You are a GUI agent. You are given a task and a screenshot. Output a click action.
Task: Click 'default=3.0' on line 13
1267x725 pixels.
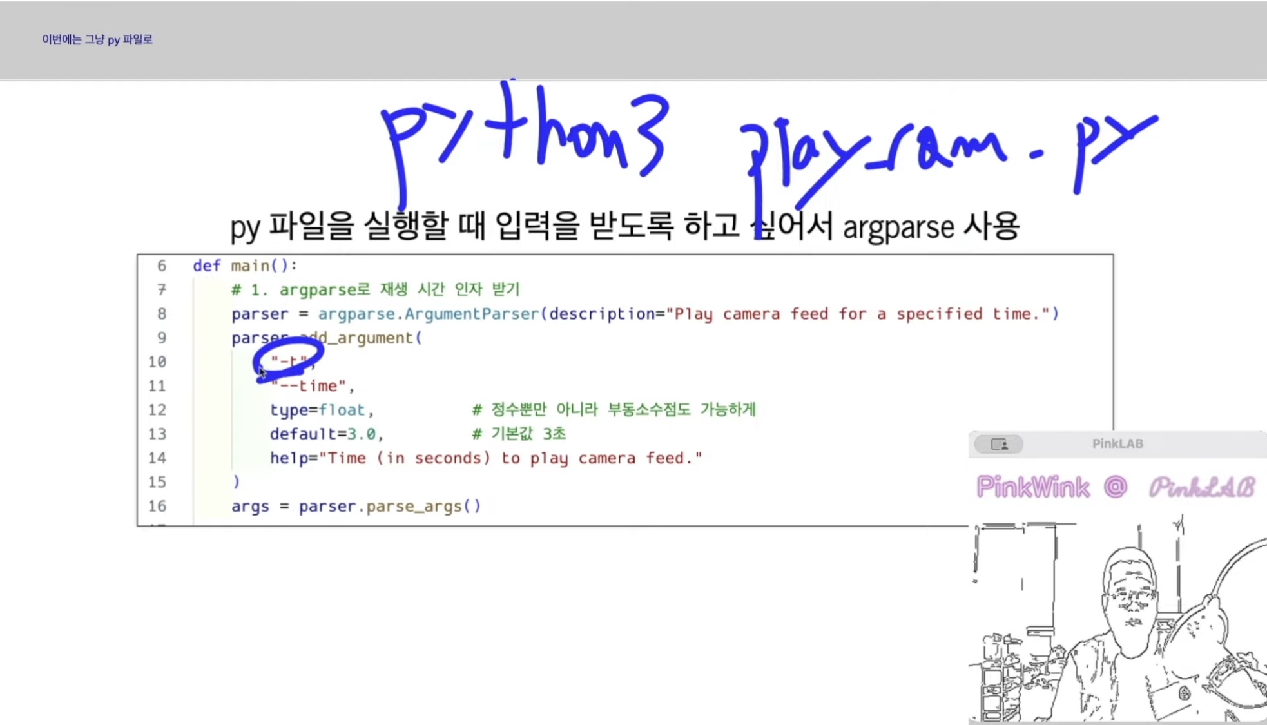click(x=323, y=434)
